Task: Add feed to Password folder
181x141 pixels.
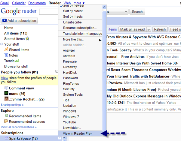Action: pyautogui.click(x=70, y=78)
